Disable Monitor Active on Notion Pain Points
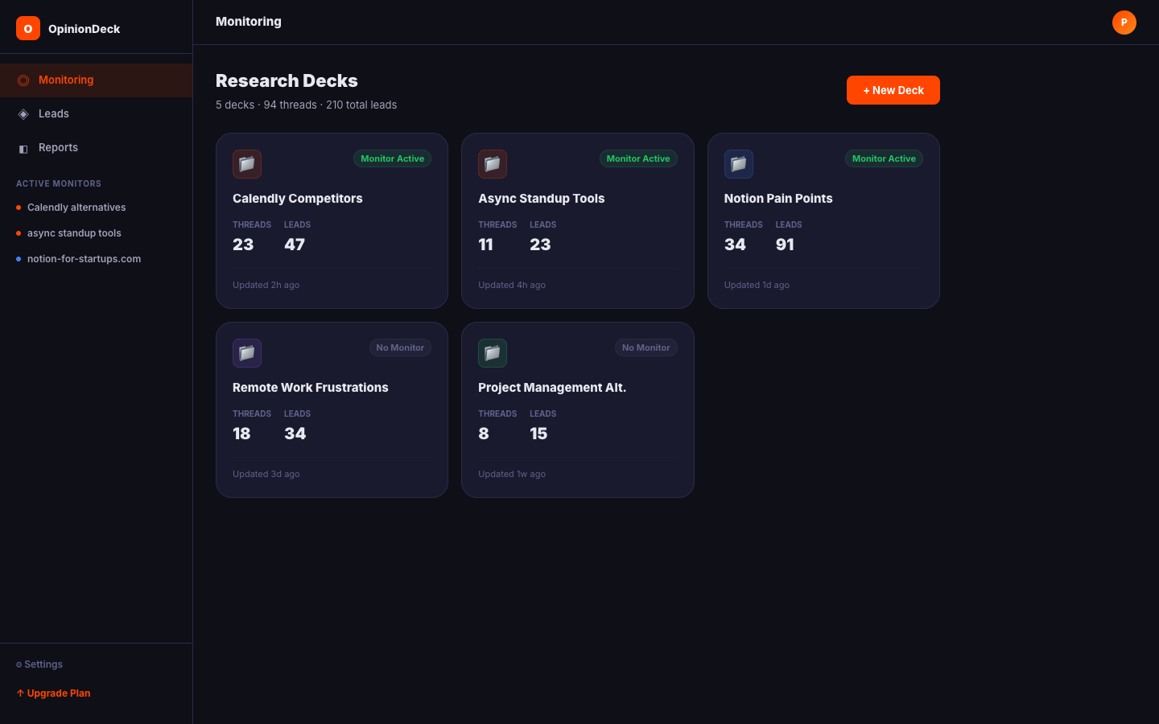The image size is (1159, 724). pyautogui.click(x=884, y=158)
